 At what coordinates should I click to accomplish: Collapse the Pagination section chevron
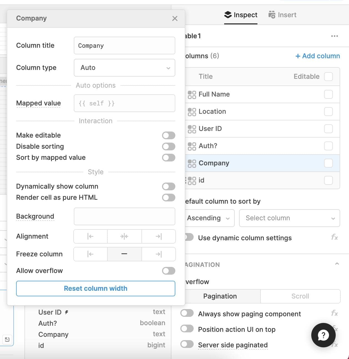coord(337,264)
